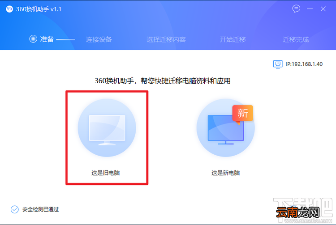Click the security check passed checkmark icon
Viewport: 336px width, 225px height.
click(x=15, y=209)
